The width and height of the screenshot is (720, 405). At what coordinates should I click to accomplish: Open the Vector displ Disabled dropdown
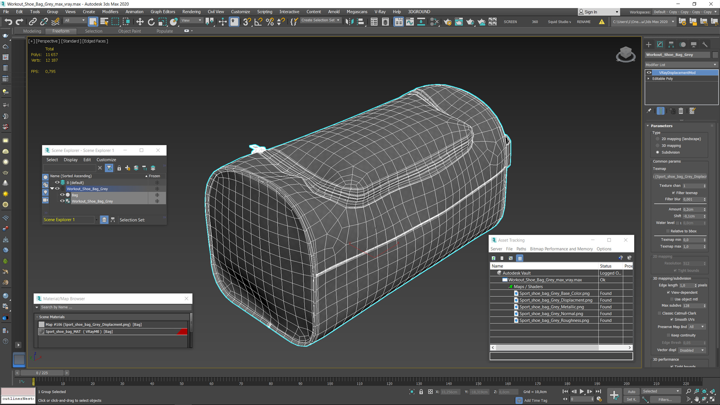coord(692,350)
